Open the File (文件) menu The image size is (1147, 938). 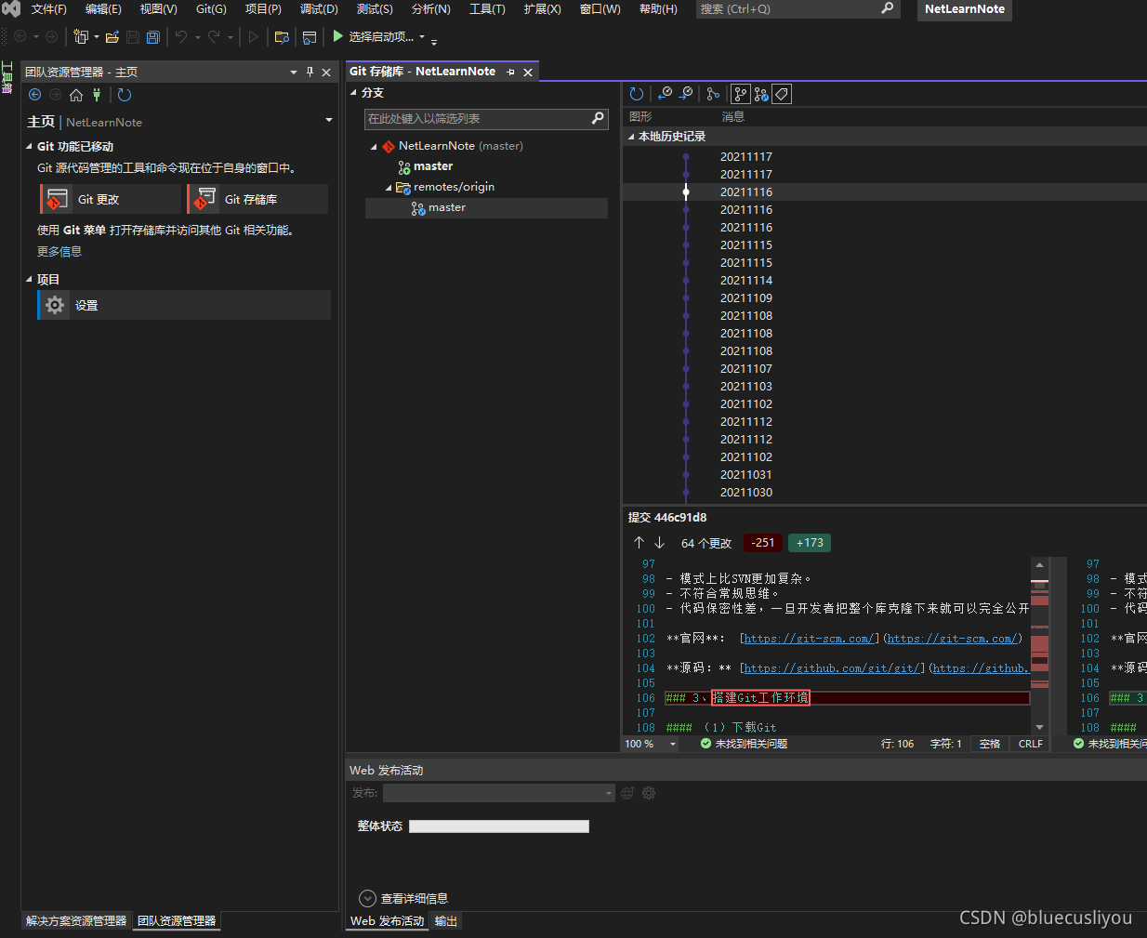coord(49,9)
